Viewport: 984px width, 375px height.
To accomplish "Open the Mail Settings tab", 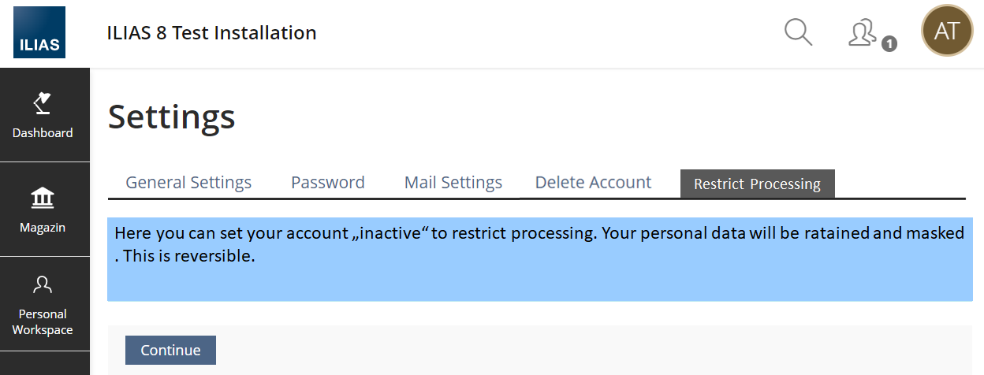I will [453, 183].
